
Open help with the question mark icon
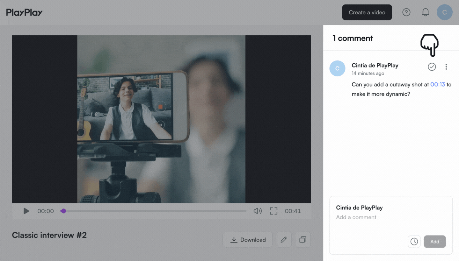[x=406, y=12]
